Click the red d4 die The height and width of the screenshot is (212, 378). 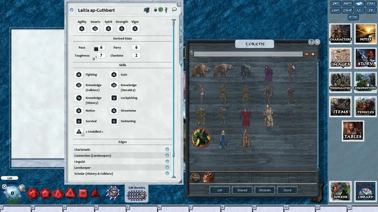click(x=95, y=193)
